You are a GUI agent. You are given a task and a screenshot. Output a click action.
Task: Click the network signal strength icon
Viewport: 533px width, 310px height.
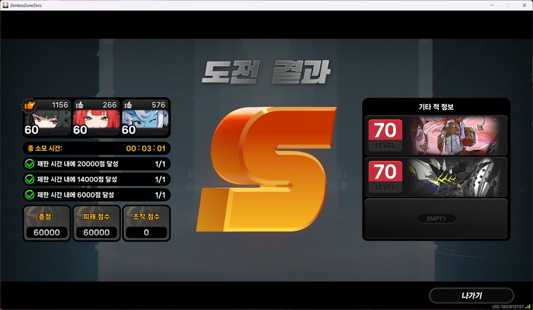pyautogui.click(x=528, y=306)
